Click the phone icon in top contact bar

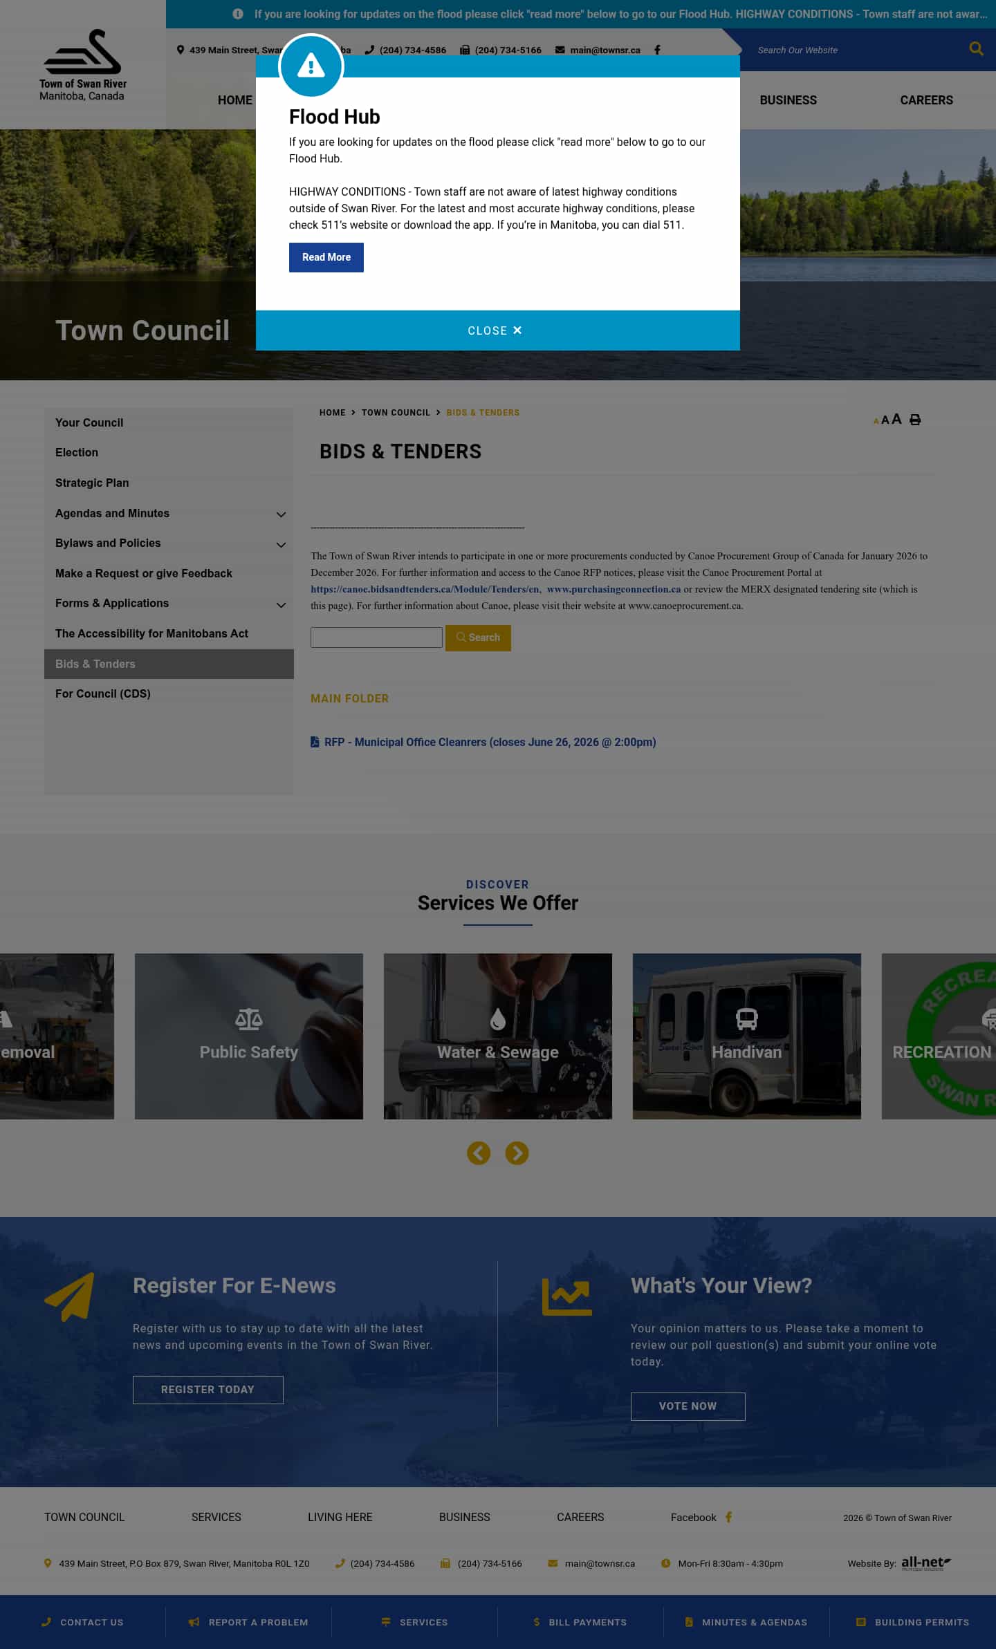(x=369, y=50)
